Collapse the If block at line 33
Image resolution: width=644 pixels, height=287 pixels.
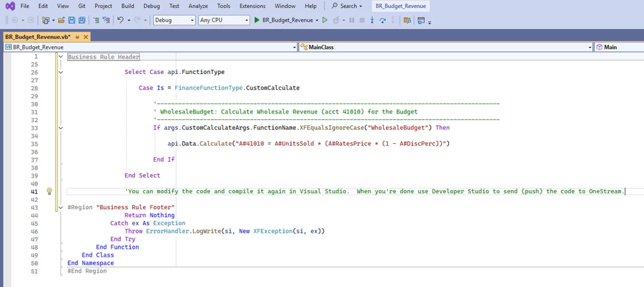pyautogui.click(x=61, y=128)
